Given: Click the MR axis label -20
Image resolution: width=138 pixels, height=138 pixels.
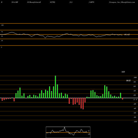Looking at the screenshot, I should click(135, 104).
